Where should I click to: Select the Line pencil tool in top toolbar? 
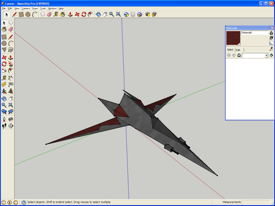pyautogui.click(x=15, y=15)
